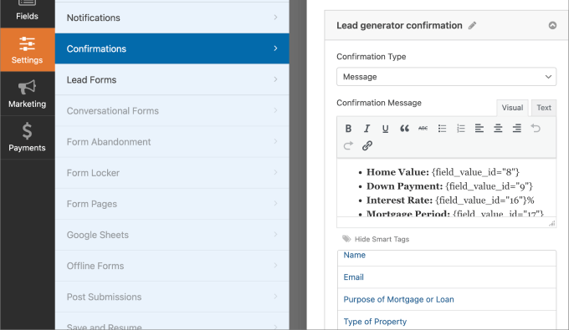Undo the last editor change
Image resolution: width=569 pixels, height=330 pixels.
tap(536, 128)
